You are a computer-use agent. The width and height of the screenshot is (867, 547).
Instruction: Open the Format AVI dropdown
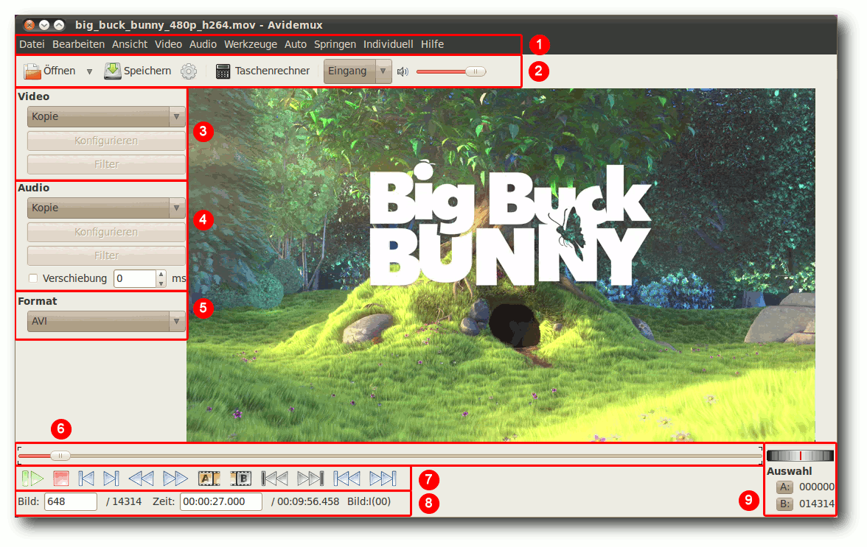click(x=106, y=321)
